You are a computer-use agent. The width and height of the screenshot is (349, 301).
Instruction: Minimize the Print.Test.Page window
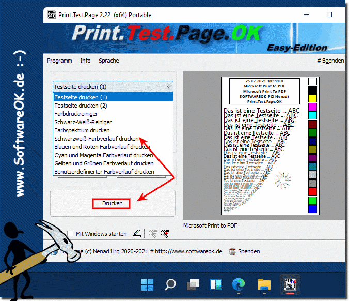point(306,14)
